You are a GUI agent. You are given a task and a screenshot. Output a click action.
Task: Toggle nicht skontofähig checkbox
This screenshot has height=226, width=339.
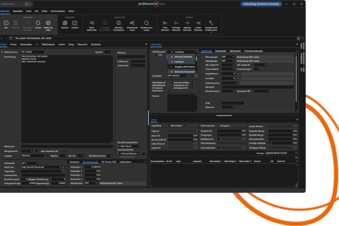(x=192, y=82)
